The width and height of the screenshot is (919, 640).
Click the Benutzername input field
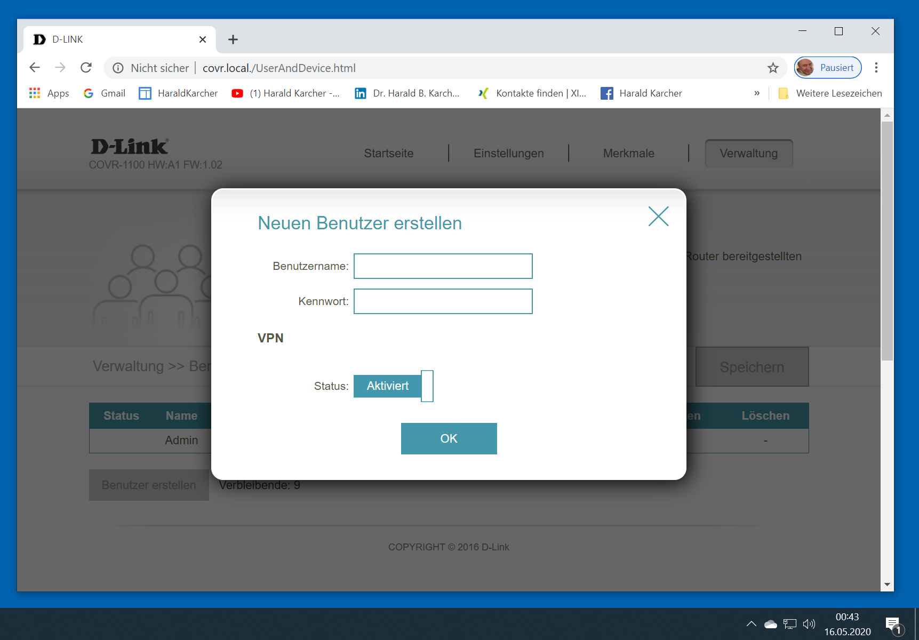click(443, 266)
